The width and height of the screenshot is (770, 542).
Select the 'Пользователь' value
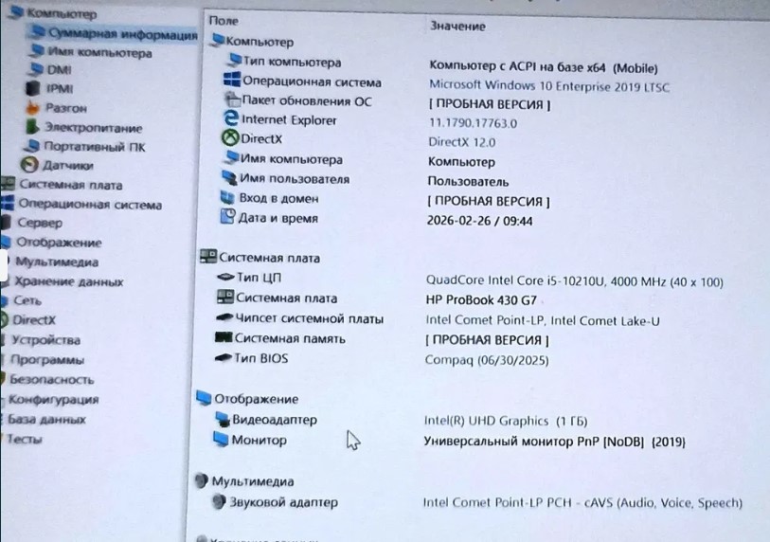468,181
